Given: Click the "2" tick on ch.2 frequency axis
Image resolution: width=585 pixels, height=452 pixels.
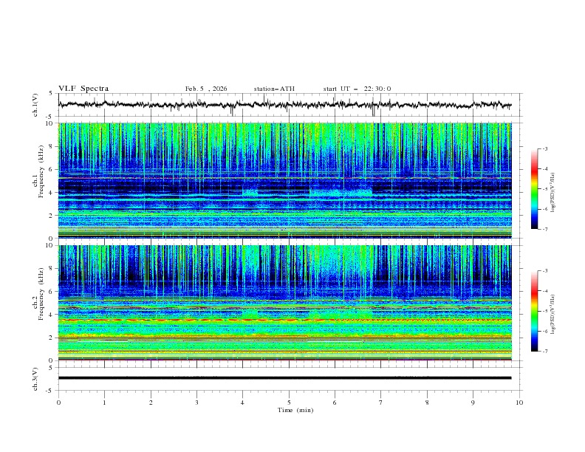Looking at the screenshot, I should click(52, 338).
